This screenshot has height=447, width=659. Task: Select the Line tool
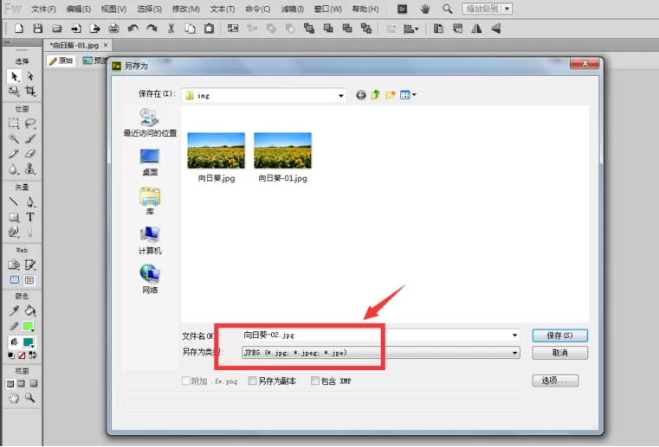coord(14,201)
